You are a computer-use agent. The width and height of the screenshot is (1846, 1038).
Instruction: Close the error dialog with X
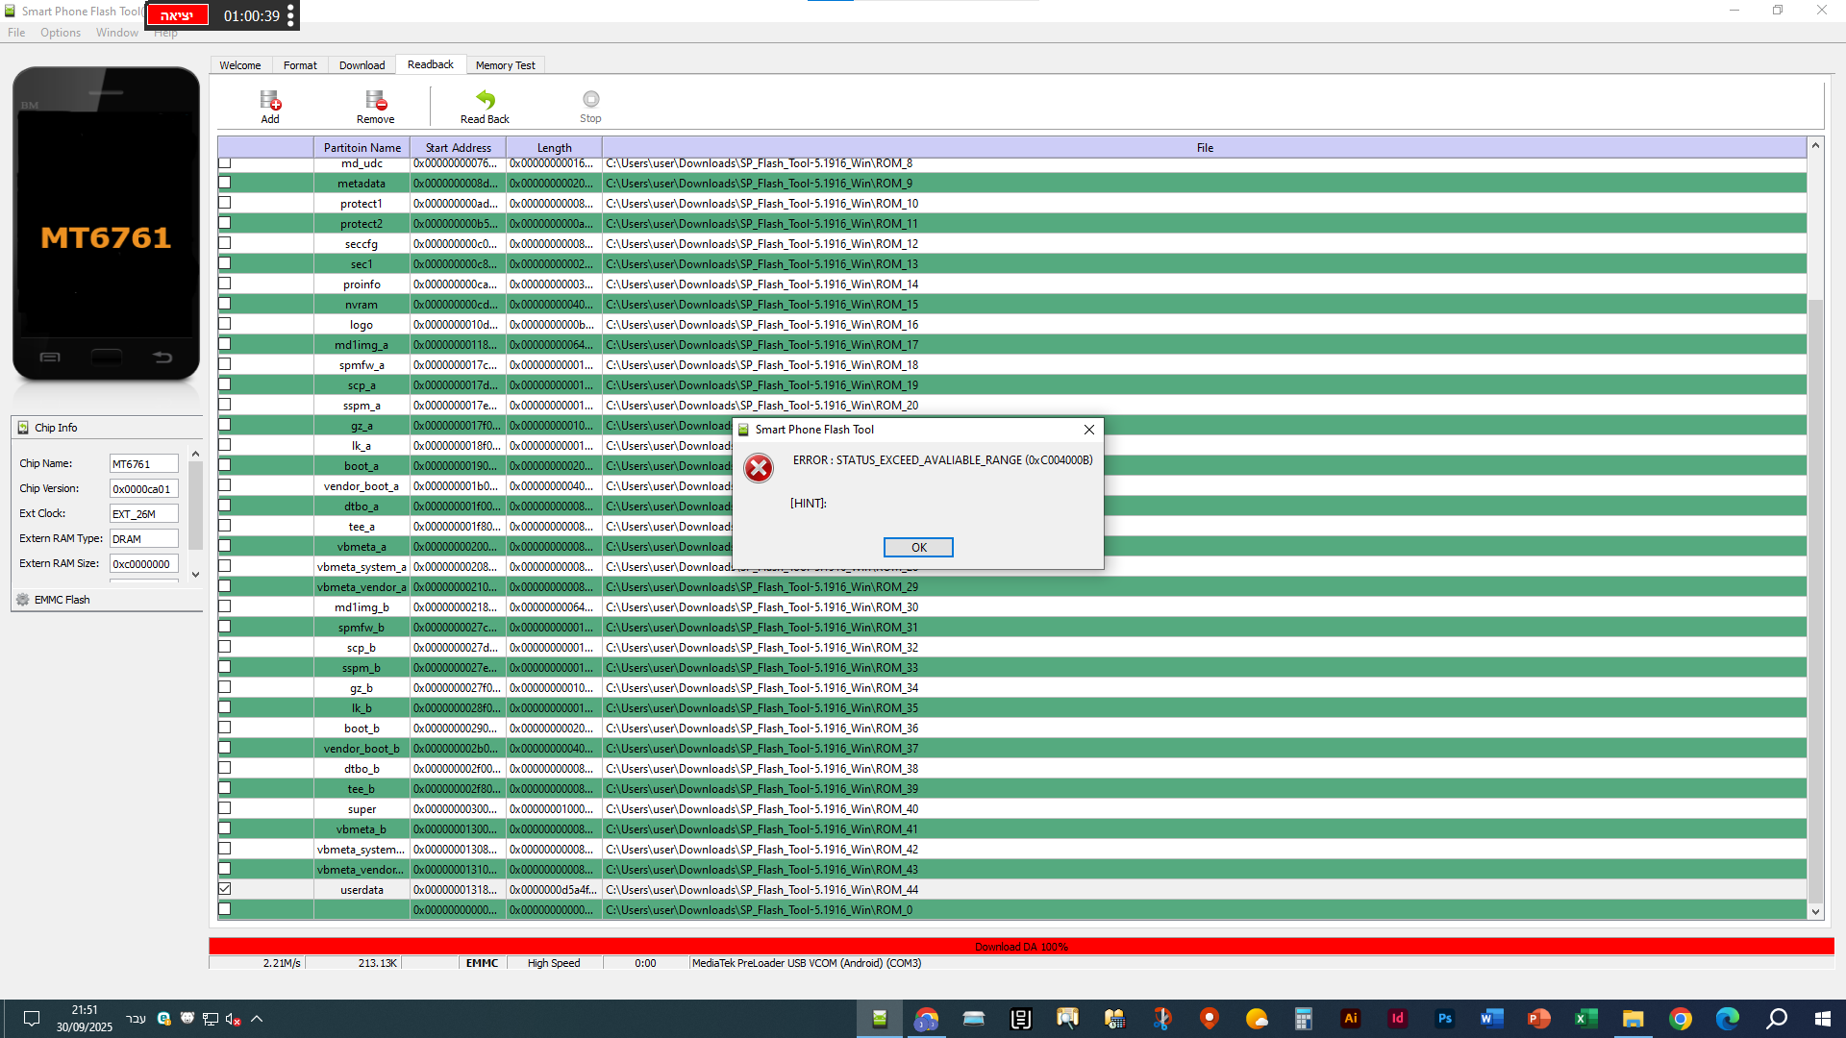tap(1088, 430)
